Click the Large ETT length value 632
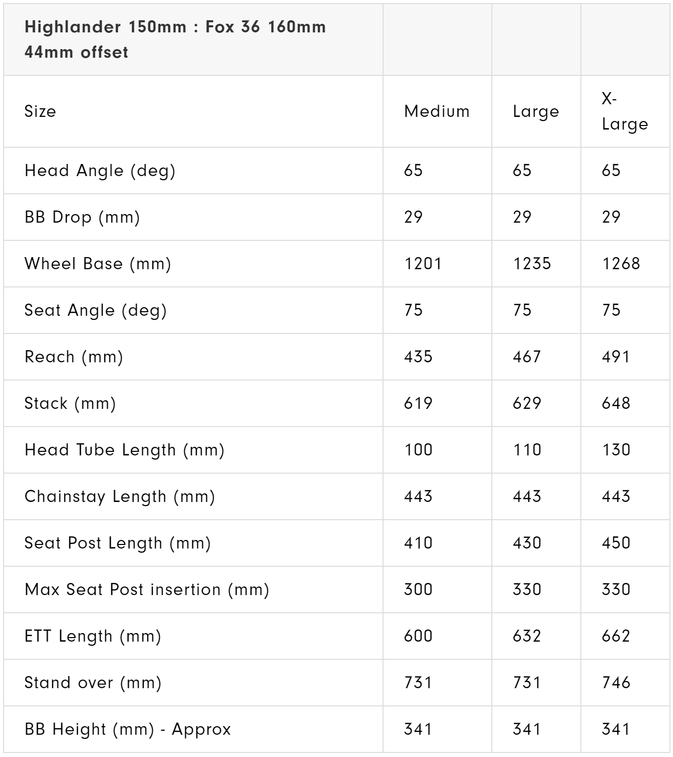 coord(527,636)
